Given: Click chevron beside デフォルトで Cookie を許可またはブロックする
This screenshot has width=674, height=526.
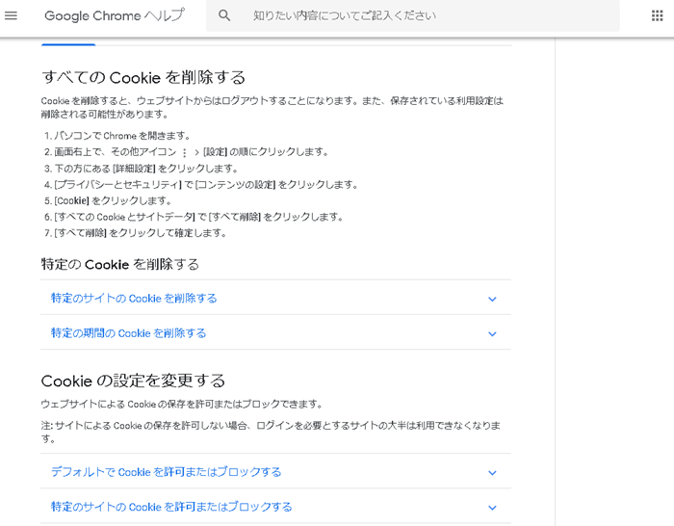Looking at the screenshot, I should pyautogui.click(x=492, y=473).
